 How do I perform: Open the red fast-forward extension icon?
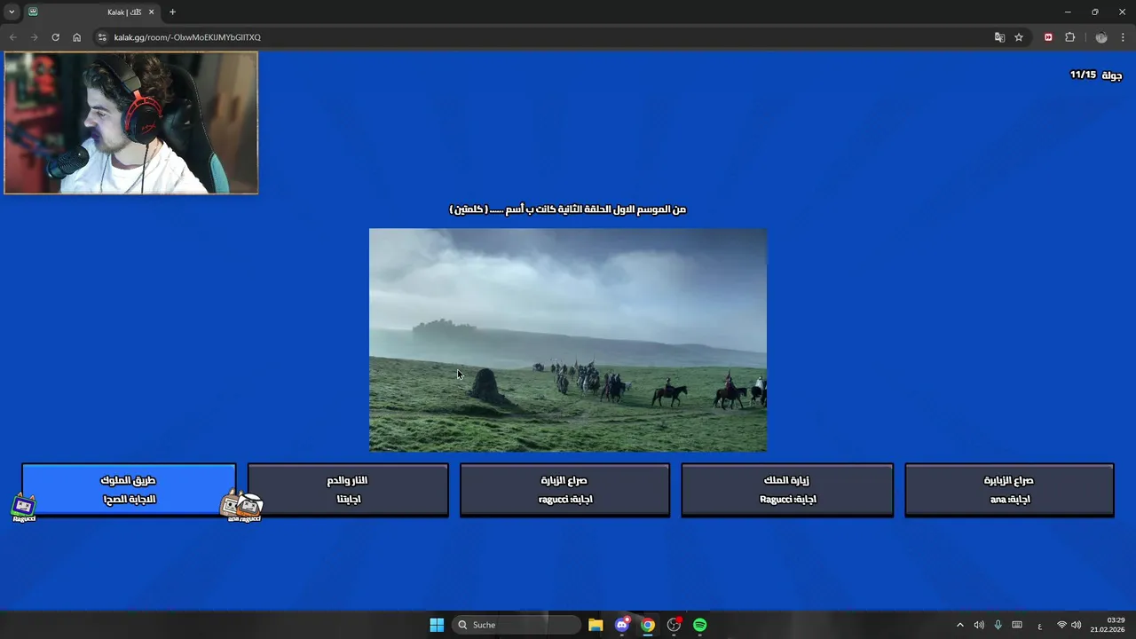[1048, 37]
